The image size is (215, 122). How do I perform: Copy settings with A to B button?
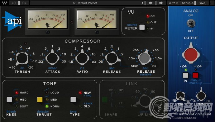click(174, 3)
